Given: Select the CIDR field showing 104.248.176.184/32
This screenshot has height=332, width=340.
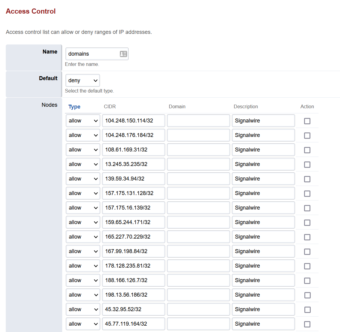Looking at the screenshot, I should coord(133,135).
